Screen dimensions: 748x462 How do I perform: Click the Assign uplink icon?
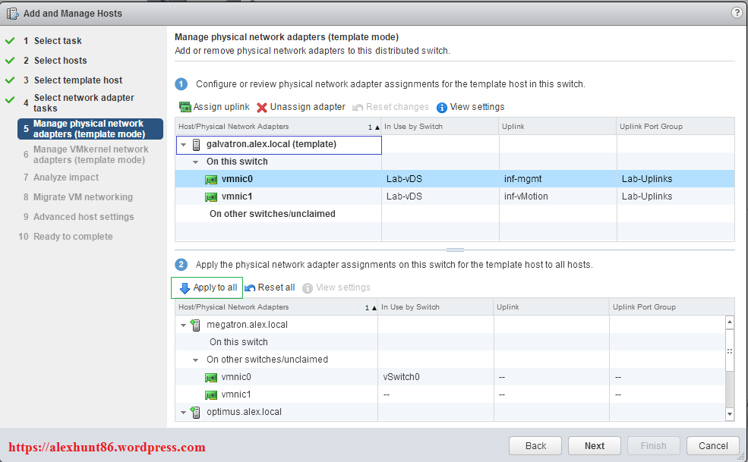(185, 107)
